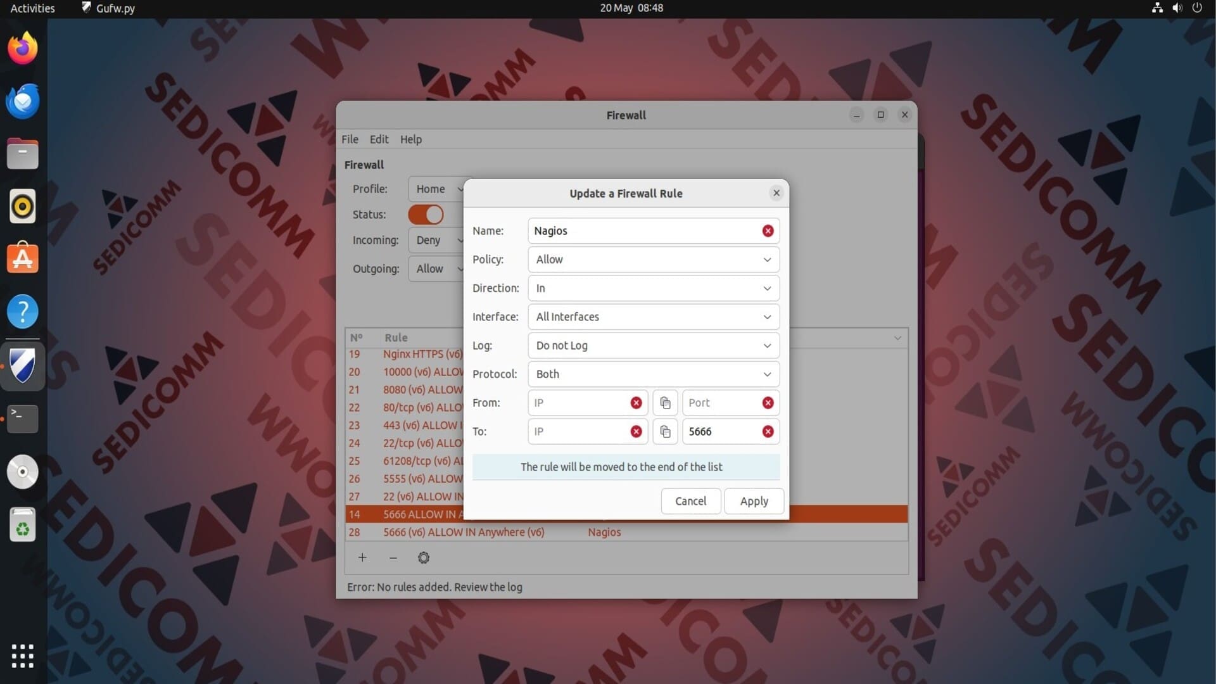Clear the Name field with red X icon
Image resolution: width=1216 pixels, height=684 pixels.
pyautogui.click(x=768, y=231)
